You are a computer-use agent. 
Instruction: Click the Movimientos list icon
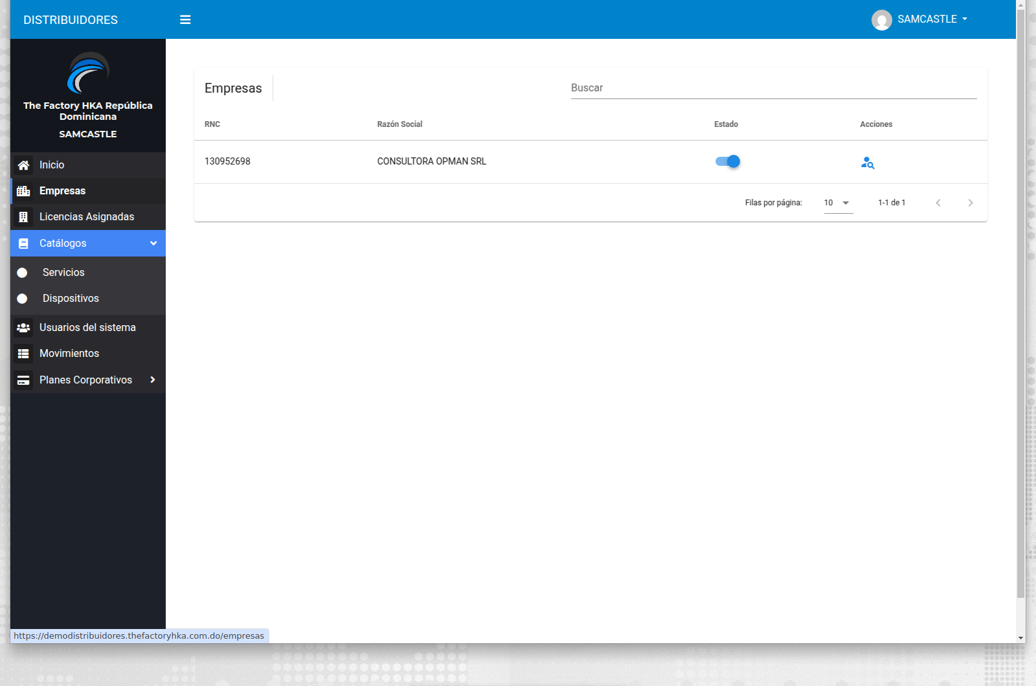pyautogui.click(x=23, y=354)
